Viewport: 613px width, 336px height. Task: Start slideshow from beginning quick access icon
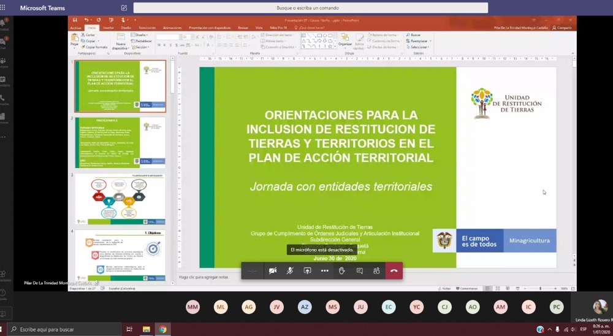click(111, 20)
